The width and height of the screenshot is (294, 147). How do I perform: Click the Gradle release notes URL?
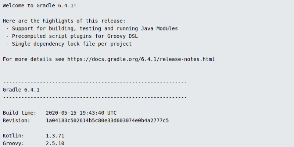tap(141, 59)
